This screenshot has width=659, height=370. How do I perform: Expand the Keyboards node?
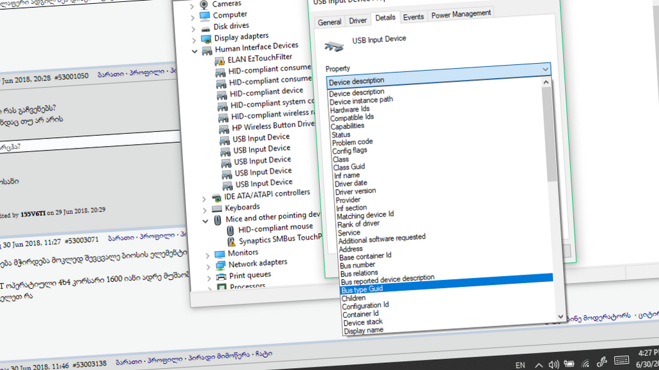pyautogui.click(x=205, y=210)
